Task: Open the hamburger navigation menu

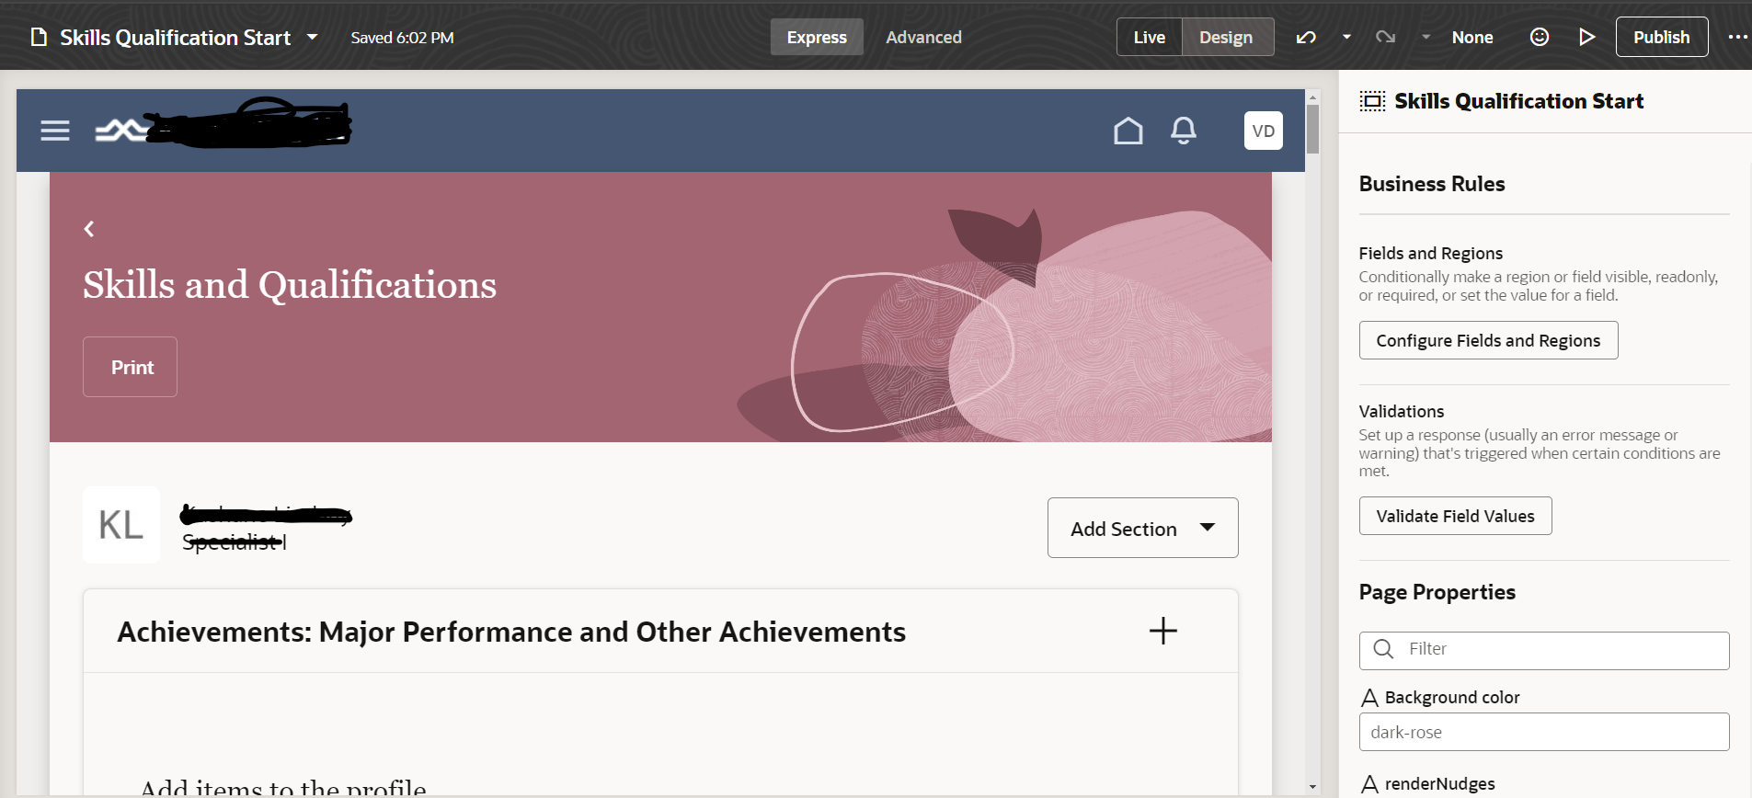Action: (55, 131)
